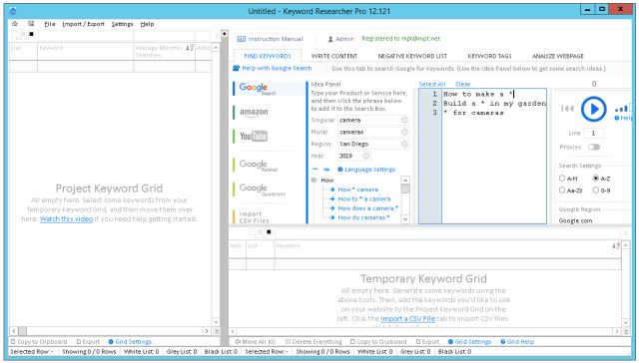Click the collapse-all dash icon in Idea Panel
Viewport: 639px width, 363px height.
coord(315,169)
